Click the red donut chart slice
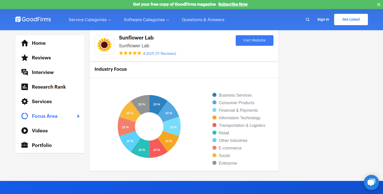 (157, 149)
